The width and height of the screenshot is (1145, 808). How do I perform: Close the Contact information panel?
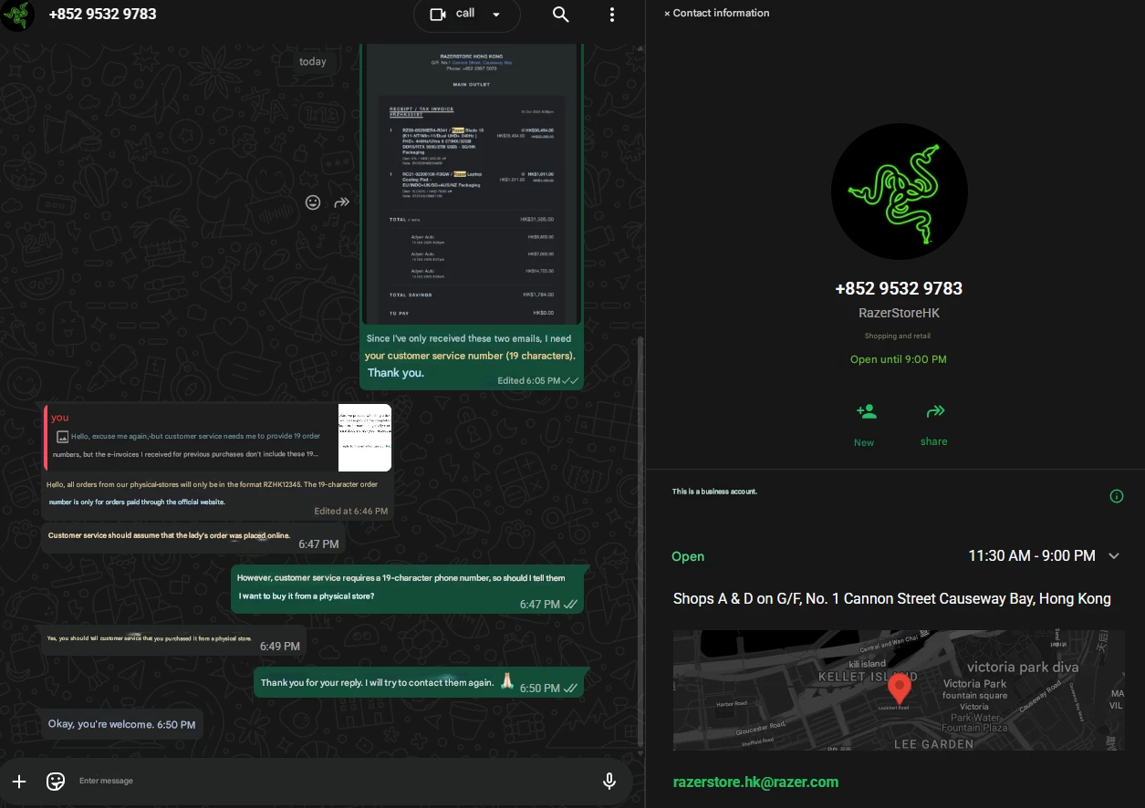click(x=667, y=14)
